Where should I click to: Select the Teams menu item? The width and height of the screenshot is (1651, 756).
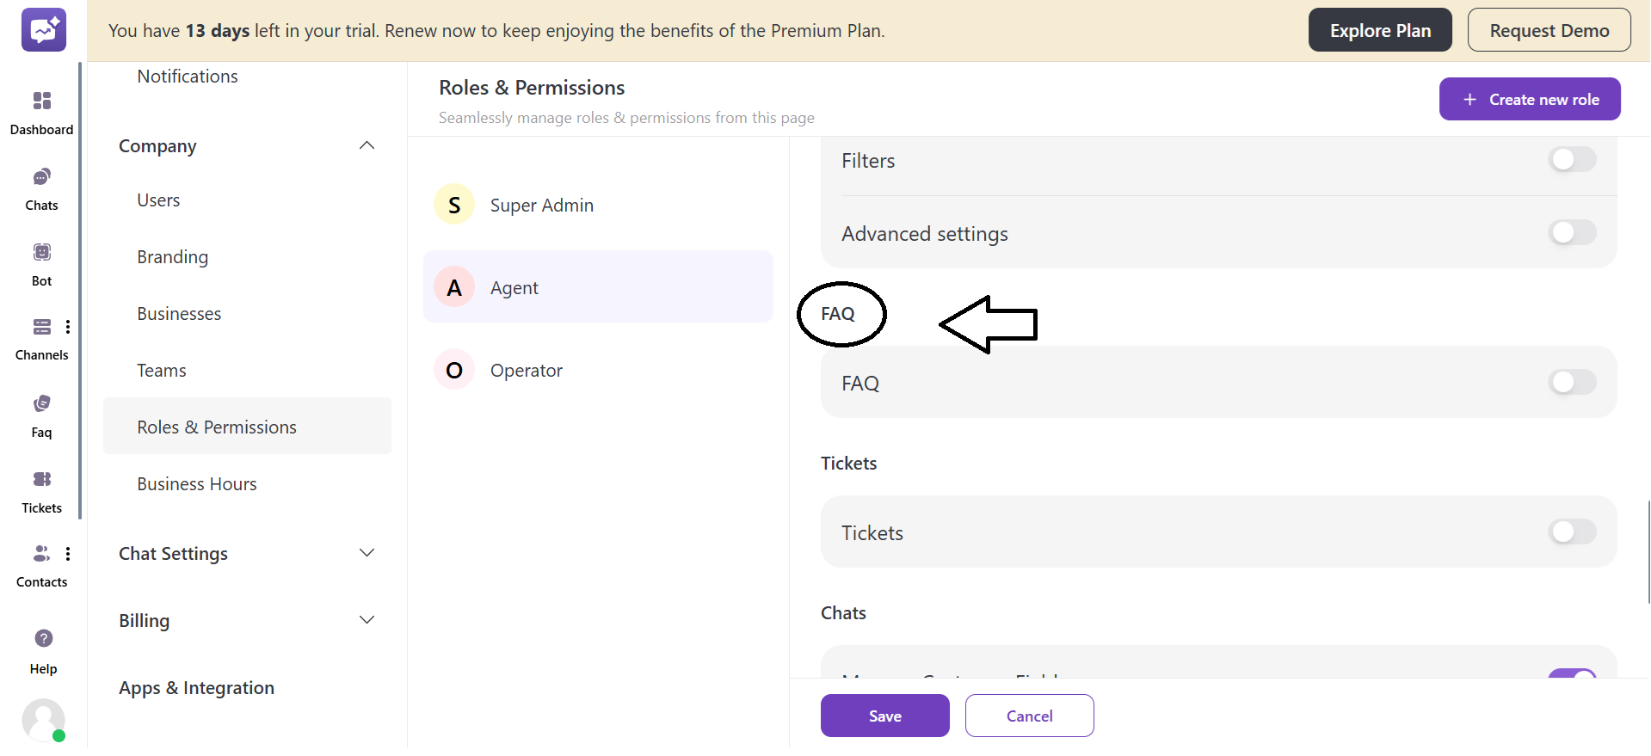point(161,370)
